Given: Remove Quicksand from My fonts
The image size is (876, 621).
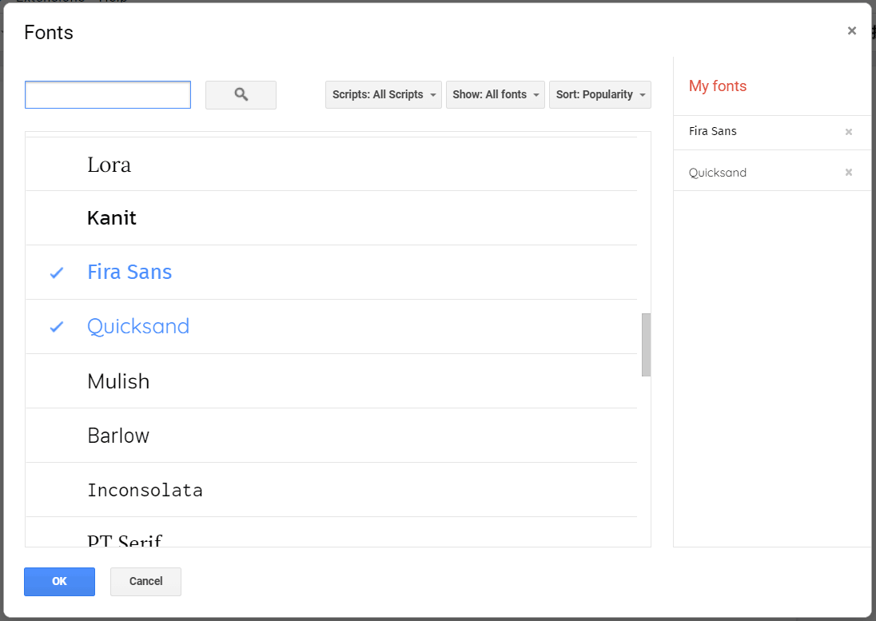Looking at the screenshot, I should [849, 172].
